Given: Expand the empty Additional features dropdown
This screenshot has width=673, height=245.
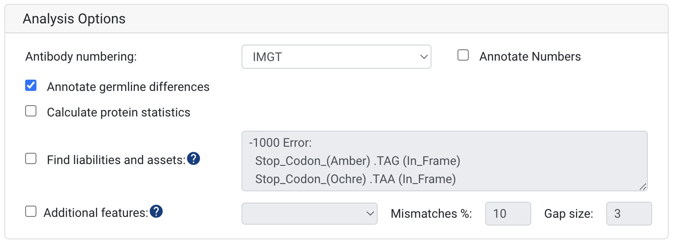Looking at the screenshot, I should [310, 213].
